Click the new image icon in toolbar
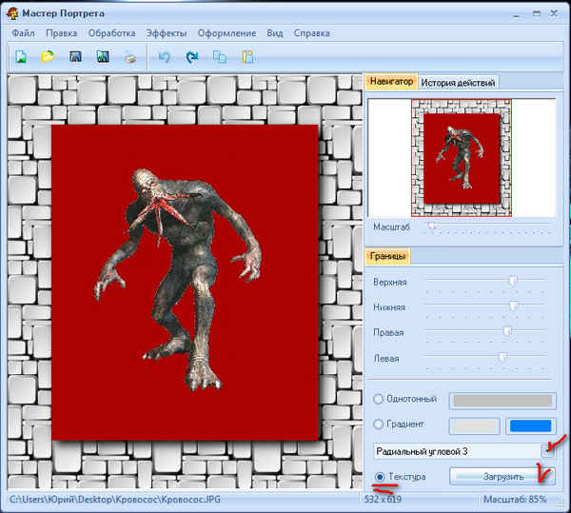 tap(20, 57)
